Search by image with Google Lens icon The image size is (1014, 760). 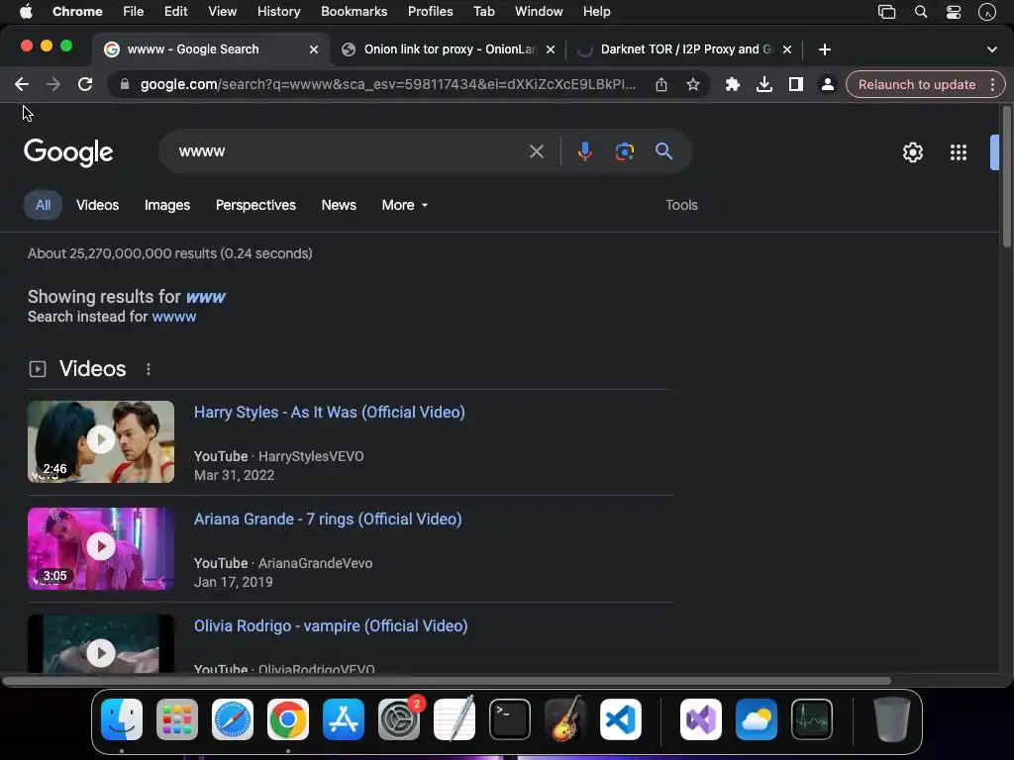(624, 151)
